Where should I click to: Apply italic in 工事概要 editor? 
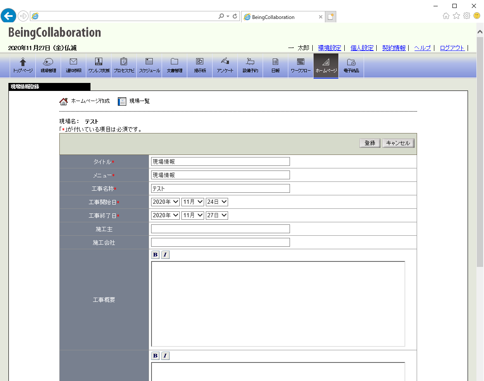pyautogui.click(x=165, y=255)
